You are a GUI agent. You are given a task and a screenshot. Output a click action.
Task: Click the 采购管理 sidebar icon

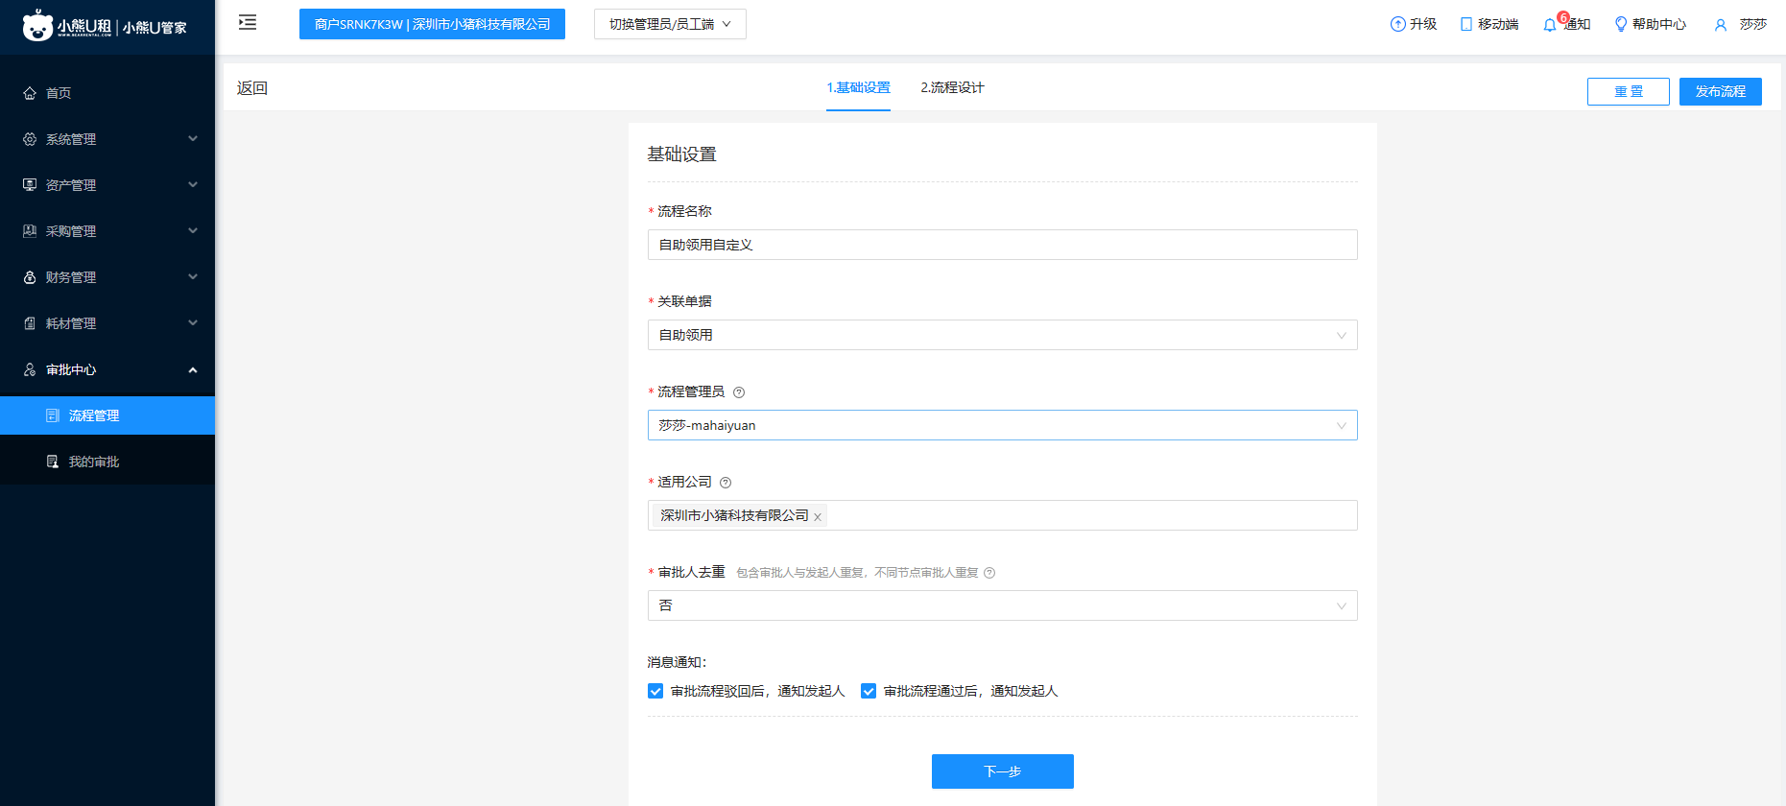30,231
